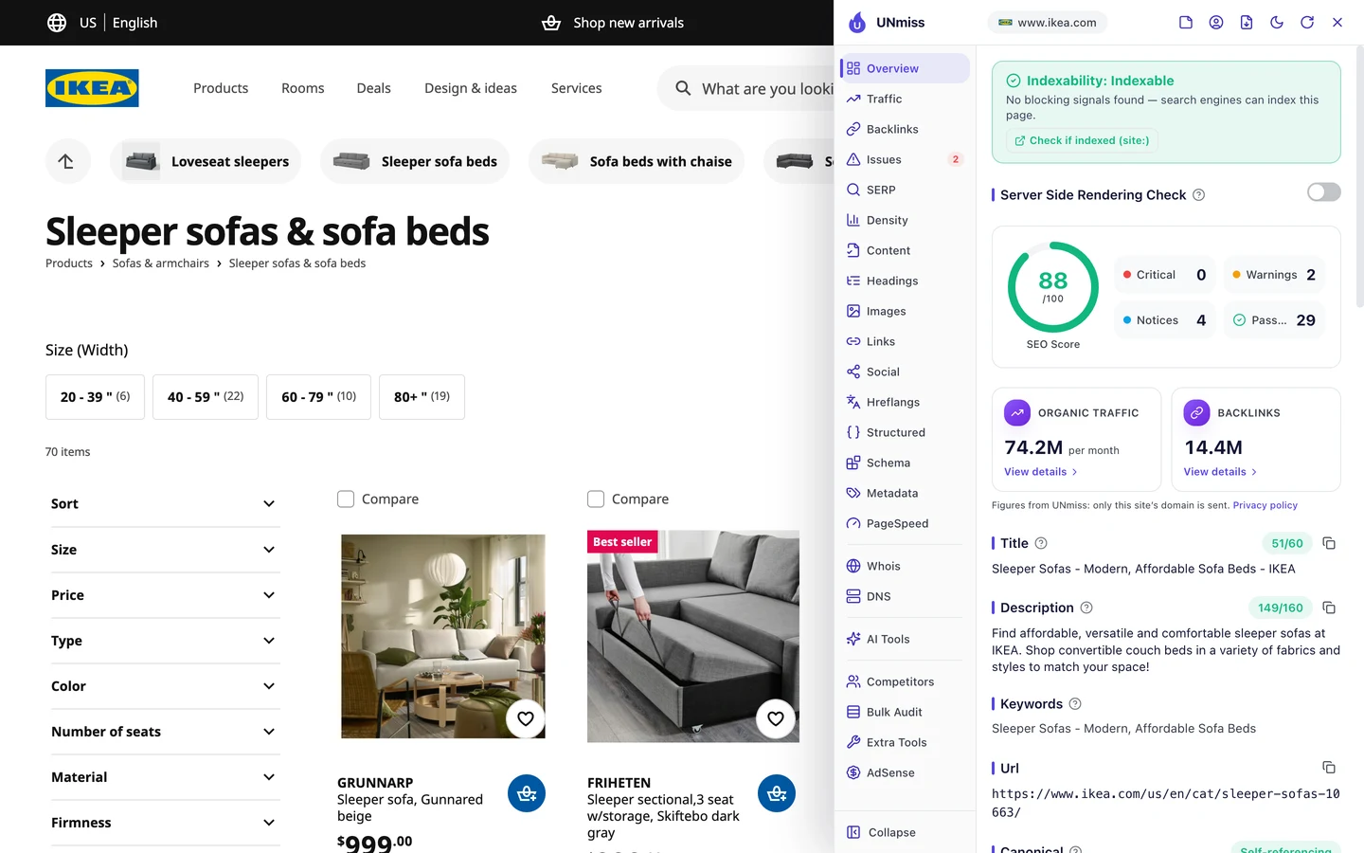Select PageSpeed in UNmiss sidebar
The height and width of the screenshot is (853, 1364).
(x=905, y=523)
